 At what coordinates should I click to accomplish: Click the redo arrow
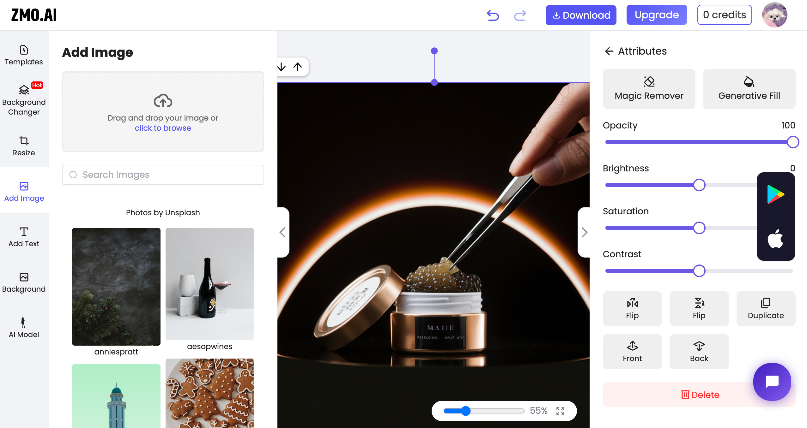point(520,15)
